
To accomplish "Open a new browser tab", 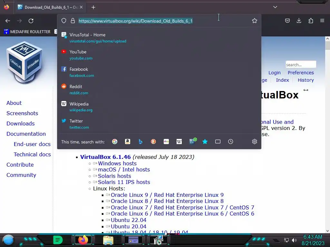I will coord(93,7).
